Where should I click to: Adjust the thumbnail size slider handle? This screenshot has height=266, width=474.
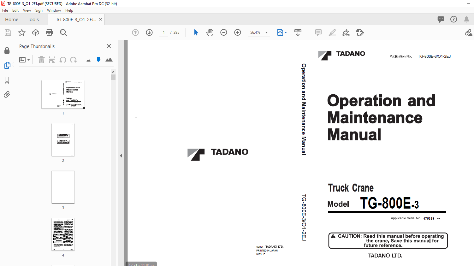coord(98,59)
